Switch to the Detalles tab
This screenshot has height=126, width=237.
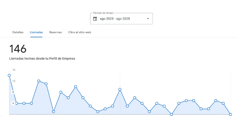click(18, 32)
